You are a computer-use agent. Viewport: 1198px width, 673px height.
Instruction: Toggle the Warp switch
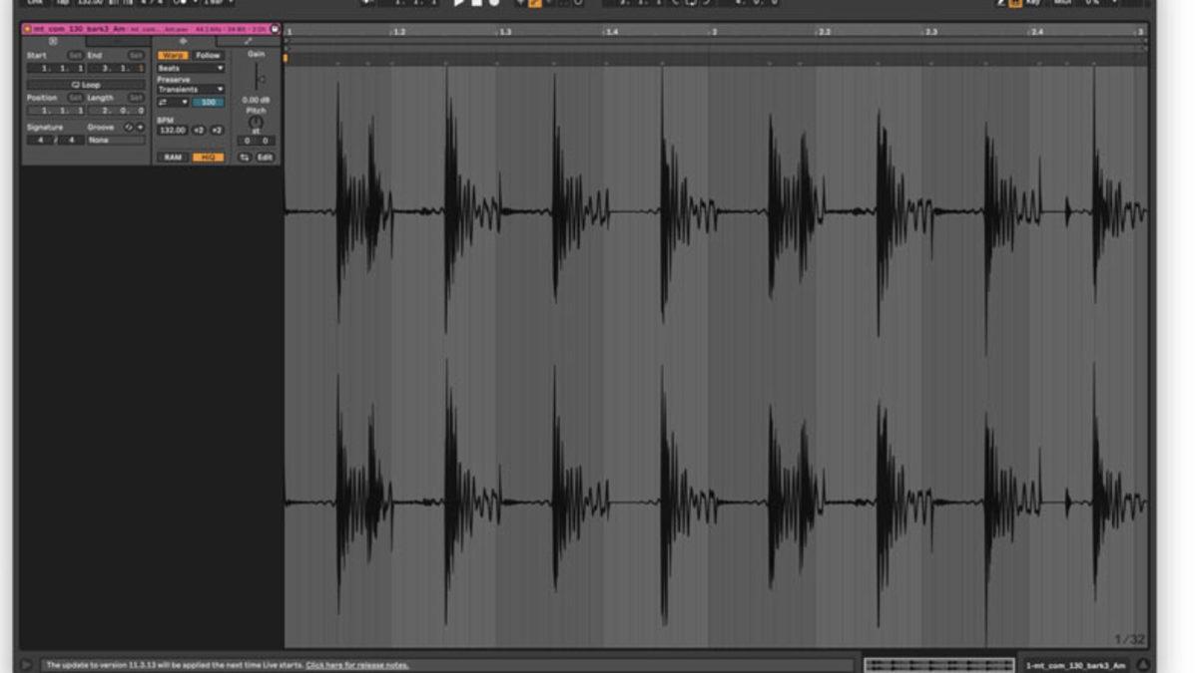[x=173, y=56]
